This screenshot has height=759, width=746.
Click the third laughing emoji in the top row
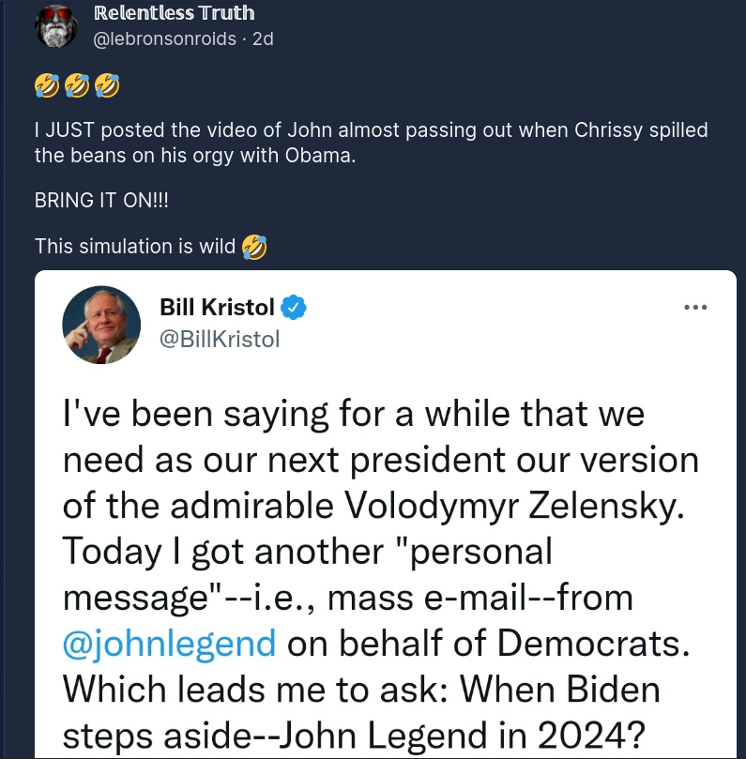[108, 87]
